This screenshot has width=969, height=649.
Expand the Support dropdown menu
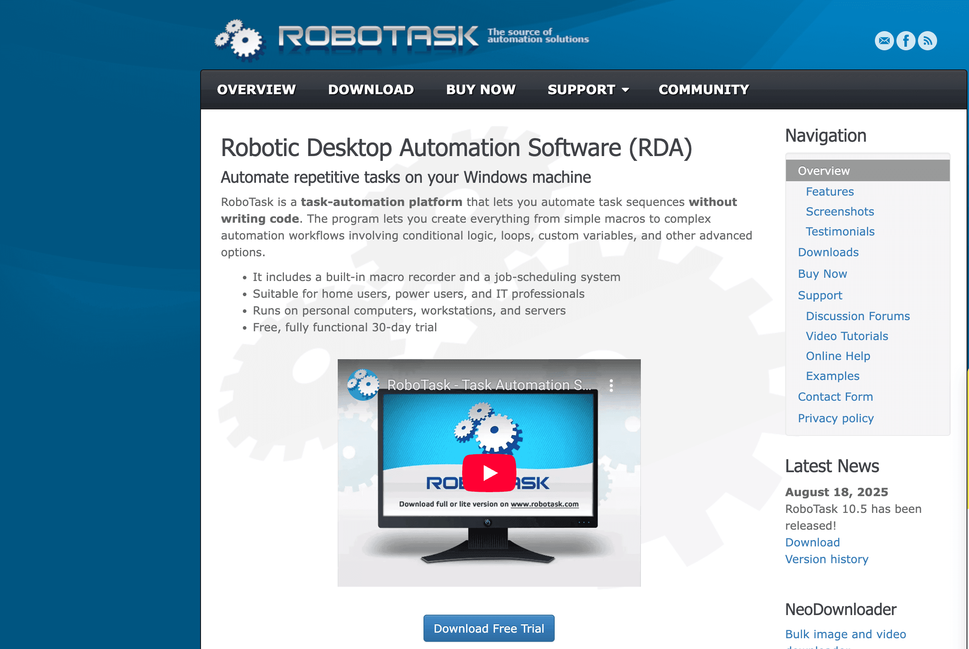[588, 90]
